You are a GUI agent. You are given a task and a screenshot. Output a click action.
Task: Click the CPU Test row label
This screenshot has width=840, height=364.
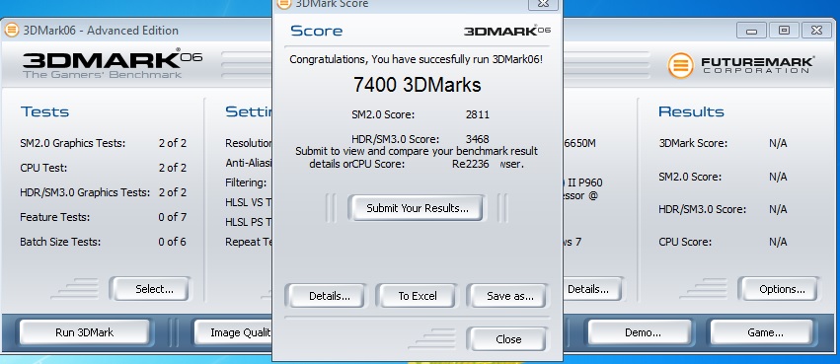click(x=43, y=168)
